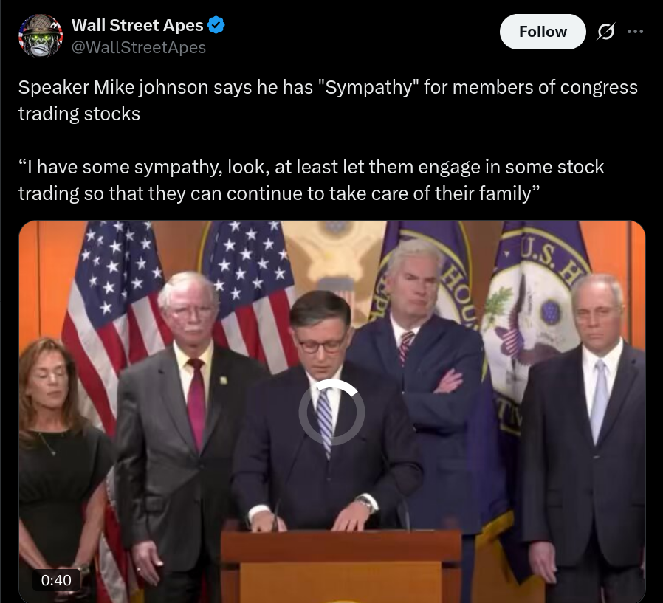Click the Wall Street Apes display name
Image resolution: width=663 pixels, height=603 pixels.
click(137, 25)
